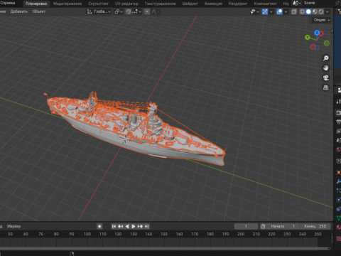The height and width of the screenshot is (256, 341).
Task: Open the Текстурирование workspace tab
Action: click(x=161, y=4)
